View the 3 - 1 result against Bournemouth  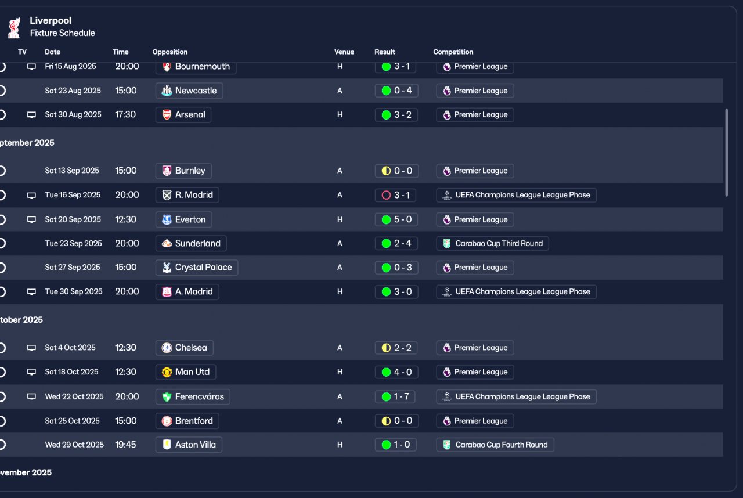pyautogui.click(x=396, y=67)
